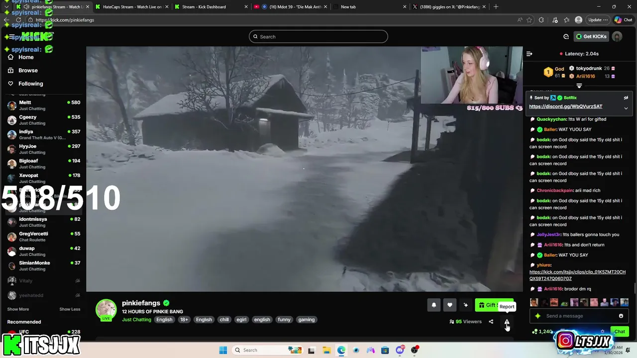This screenshot has height=358, width=637.
Task: Click the 1,240 channel points balance
Action: 542,332
